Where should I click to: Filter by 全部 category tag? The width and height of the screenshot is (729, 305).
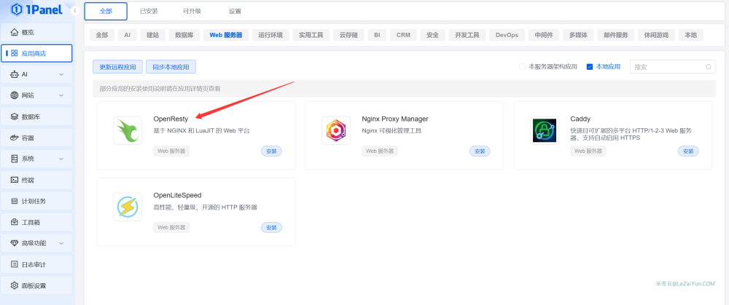tap(102, 35)
